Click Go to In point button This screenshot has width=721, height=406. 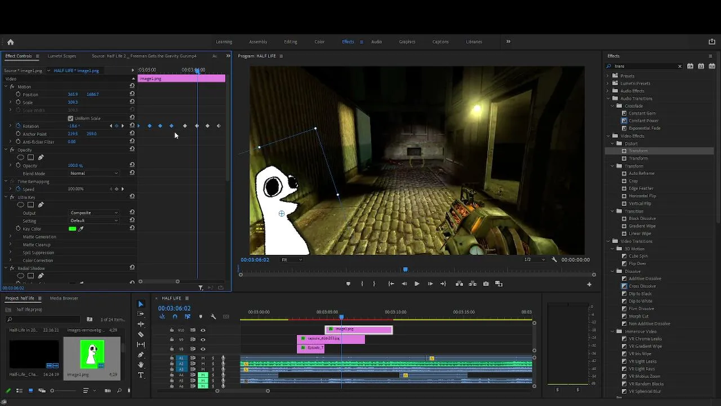coord(391,284)
